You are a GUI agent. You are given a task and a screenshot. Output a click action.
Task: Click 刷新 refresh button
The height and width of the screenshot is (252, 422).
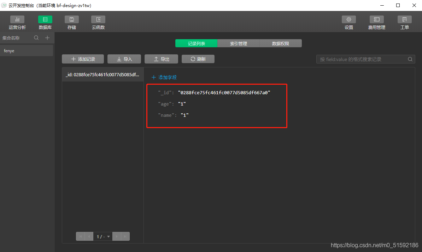[x=198, y=59]
